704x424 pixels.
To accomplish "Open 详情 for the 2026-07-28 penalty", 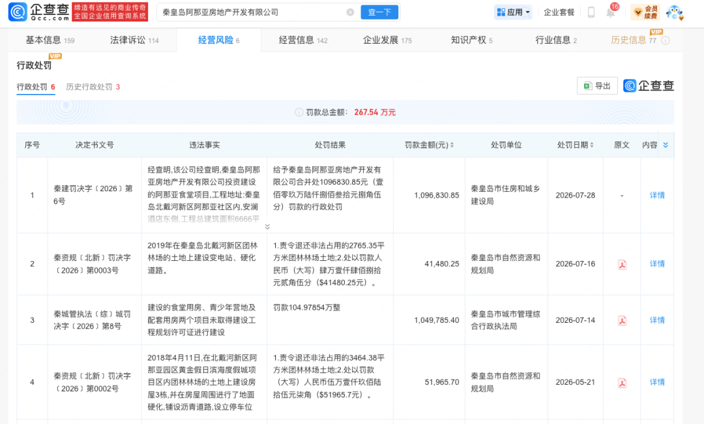I will (657, 195).
